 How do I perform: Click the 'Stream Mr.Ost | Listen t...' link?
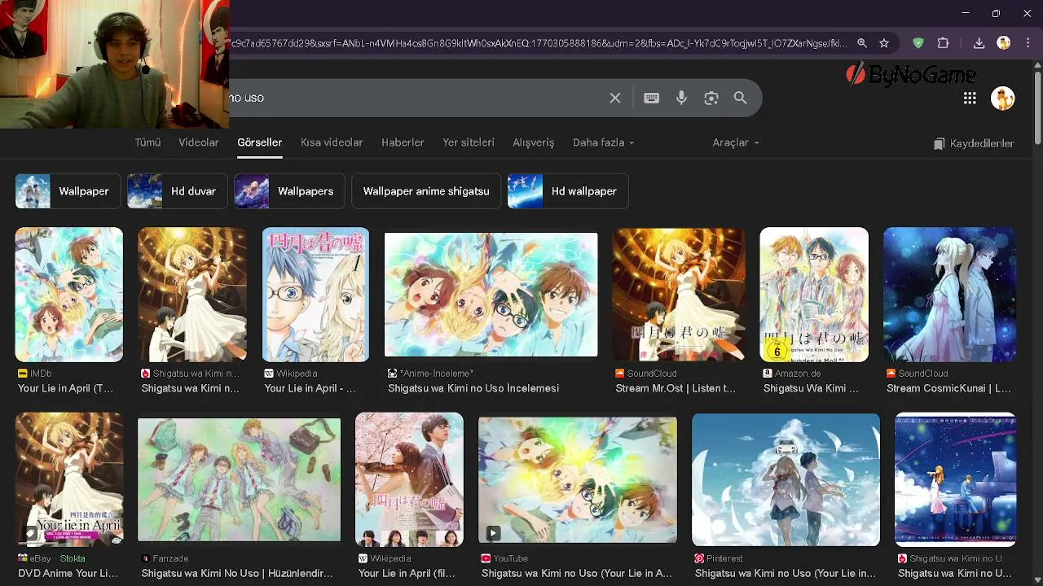(x=676, y=388)
